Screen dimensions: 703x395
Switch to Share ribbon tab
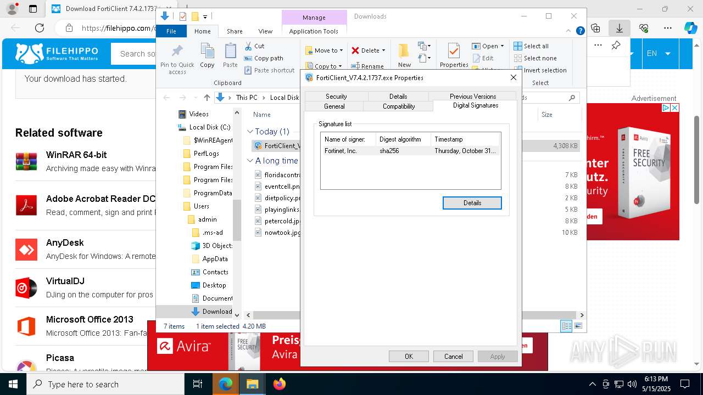coord(235,31)
